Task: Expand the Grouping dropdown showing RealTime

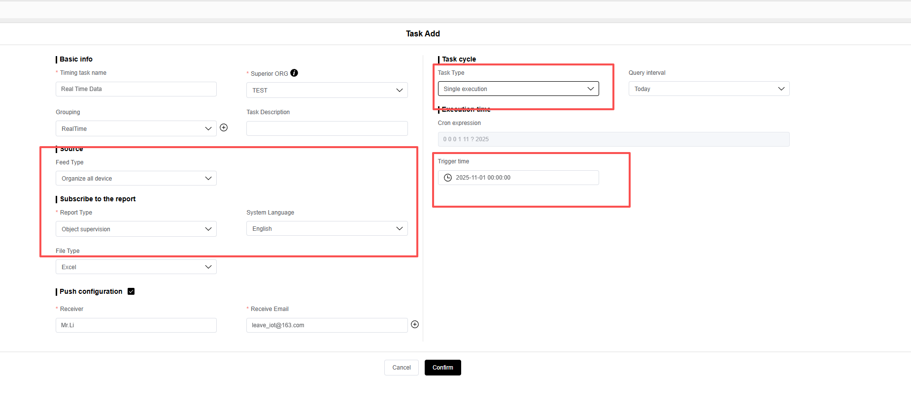Action: [136, 128]
